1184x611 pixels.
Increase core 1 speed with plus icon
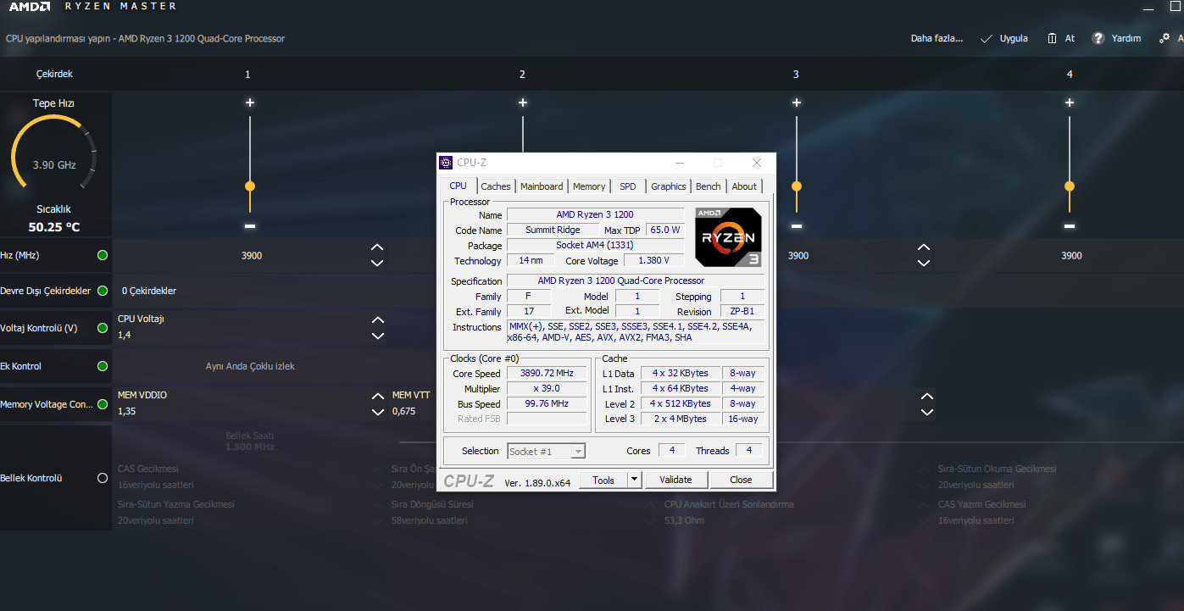(x=250, y=103)
